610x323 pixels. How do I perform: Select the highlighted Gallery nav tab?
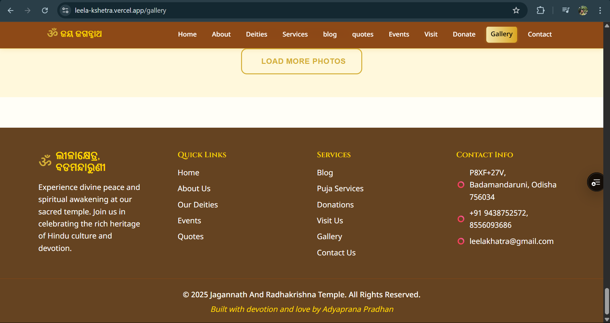(502, 34)
